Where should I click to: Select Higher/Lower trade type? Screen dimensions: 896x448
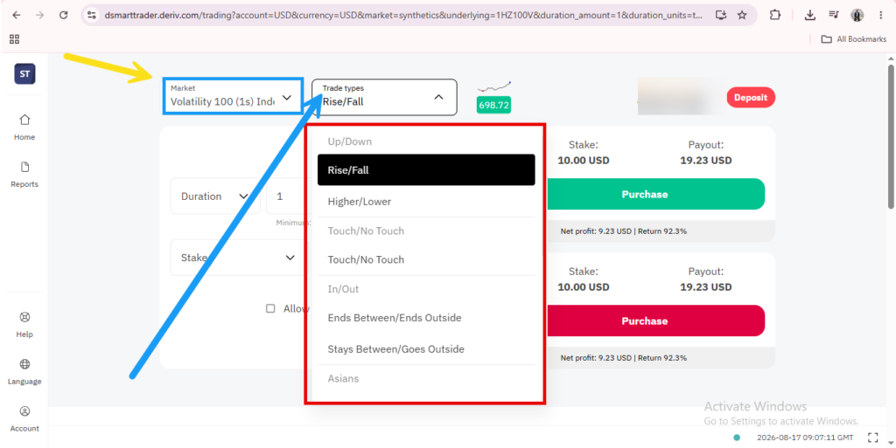click(426, 201)
